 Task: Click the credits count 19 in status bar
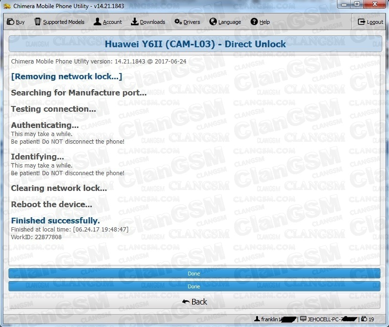(x=371, y=319)
